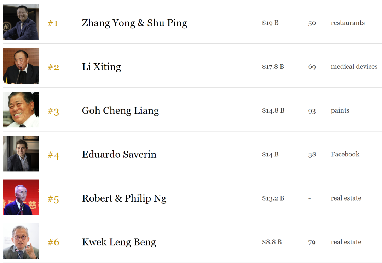Click the thumbnail in the Eduardo Saverin row
This screenshot has height=263, width=382.
point(21,154)
